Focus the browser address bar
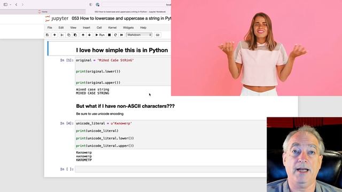Screen dimensions: 342x192 (136, 5)
